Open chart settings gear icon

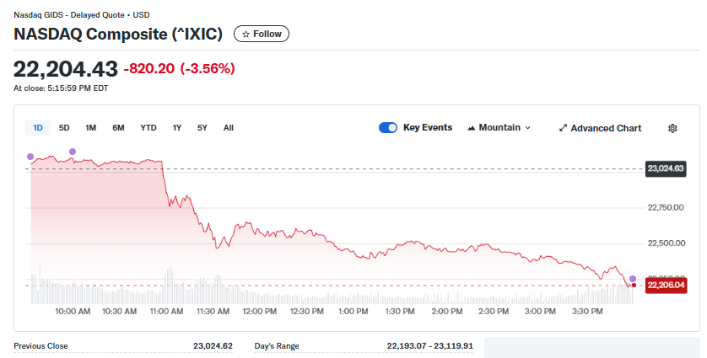pos(672,128)
